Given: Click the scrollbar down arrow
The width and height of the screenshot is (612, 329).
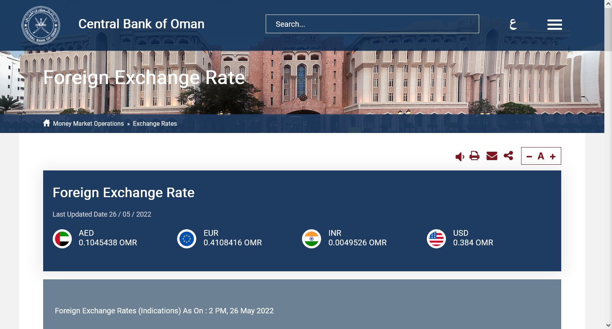Looking at the screenshot, I should point(608,325).
